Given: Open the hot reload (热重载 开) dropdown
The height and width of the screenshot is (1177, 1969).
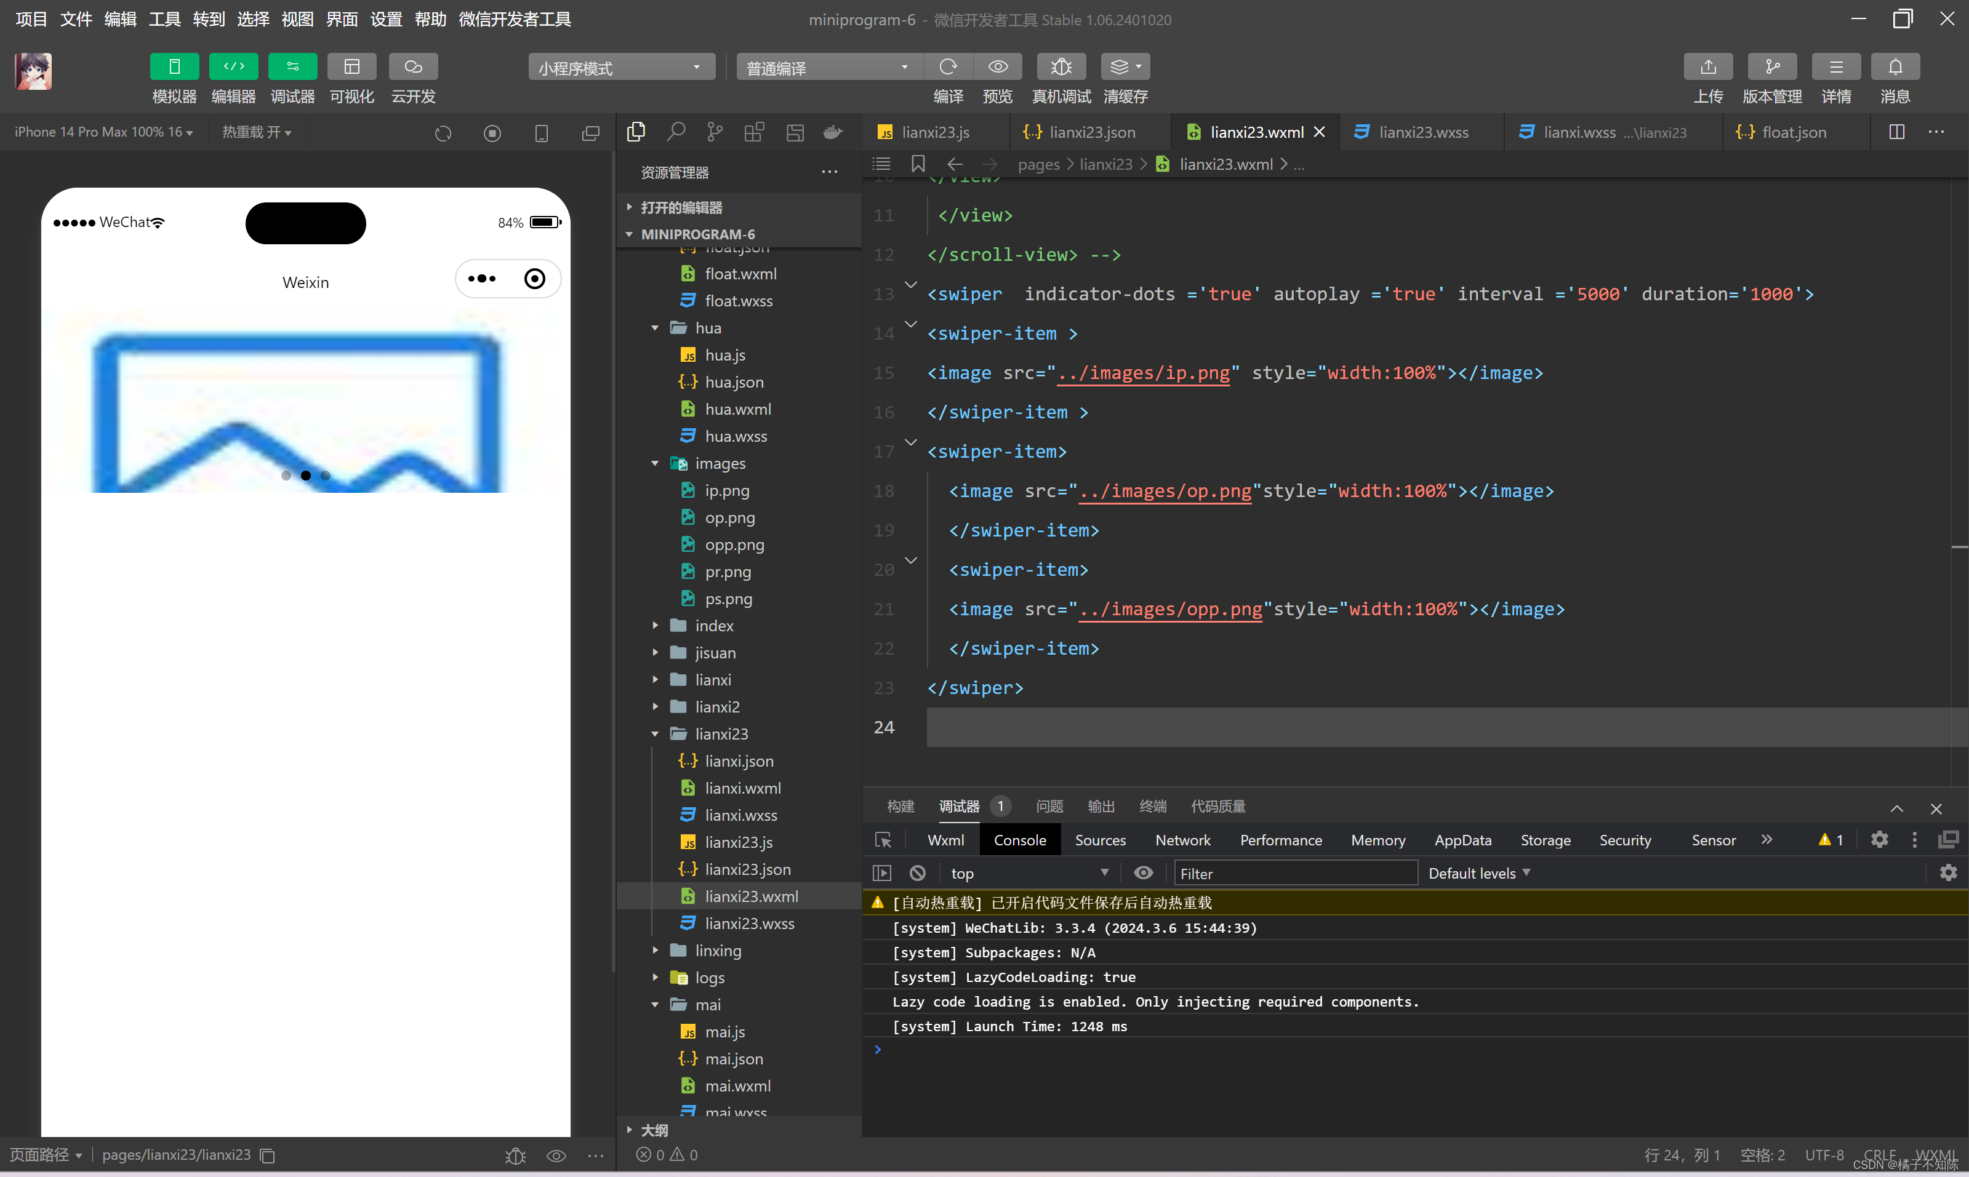Looking at the screenshot, I should (x=256, y=132).
